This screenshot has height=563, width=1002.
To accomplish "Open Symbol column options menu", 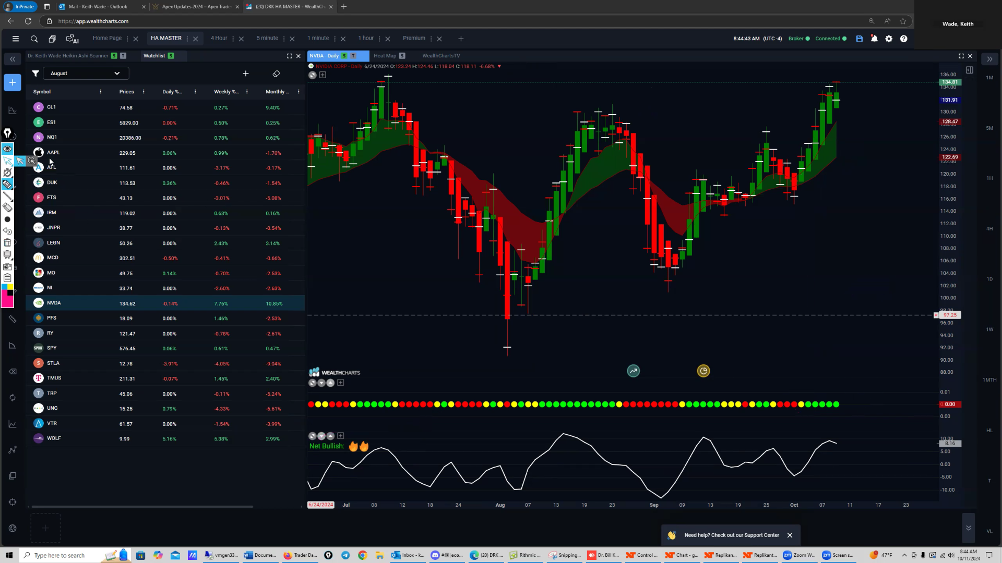I will click(x=101, y=92).
